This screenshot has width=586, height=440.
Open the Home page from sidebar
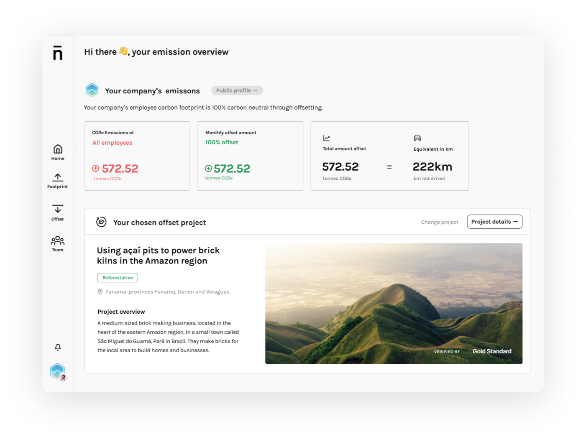pyautogui.click(x=58, y=152)
